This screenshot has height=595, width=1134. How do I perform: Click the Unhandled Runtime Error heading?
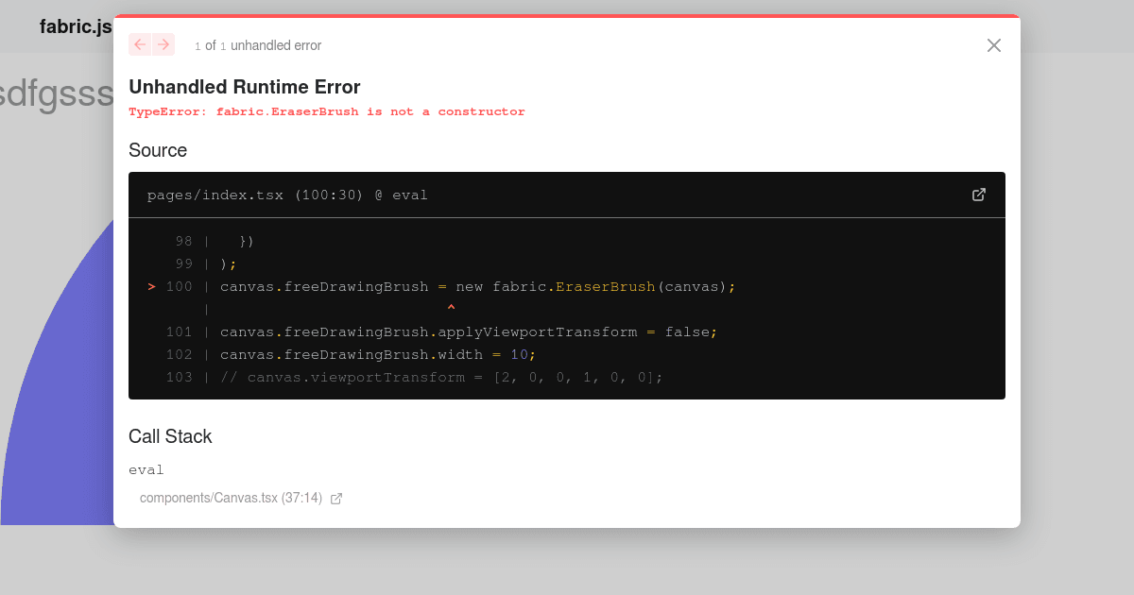click(x=245, y=87)
